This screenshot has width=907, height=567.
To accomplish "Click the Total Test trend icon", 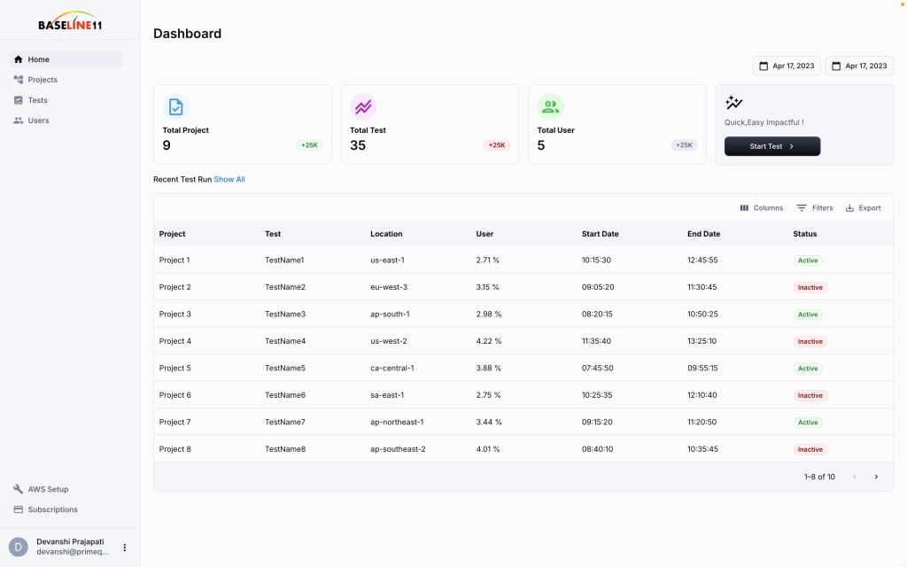I will click(x=363, y=107).
